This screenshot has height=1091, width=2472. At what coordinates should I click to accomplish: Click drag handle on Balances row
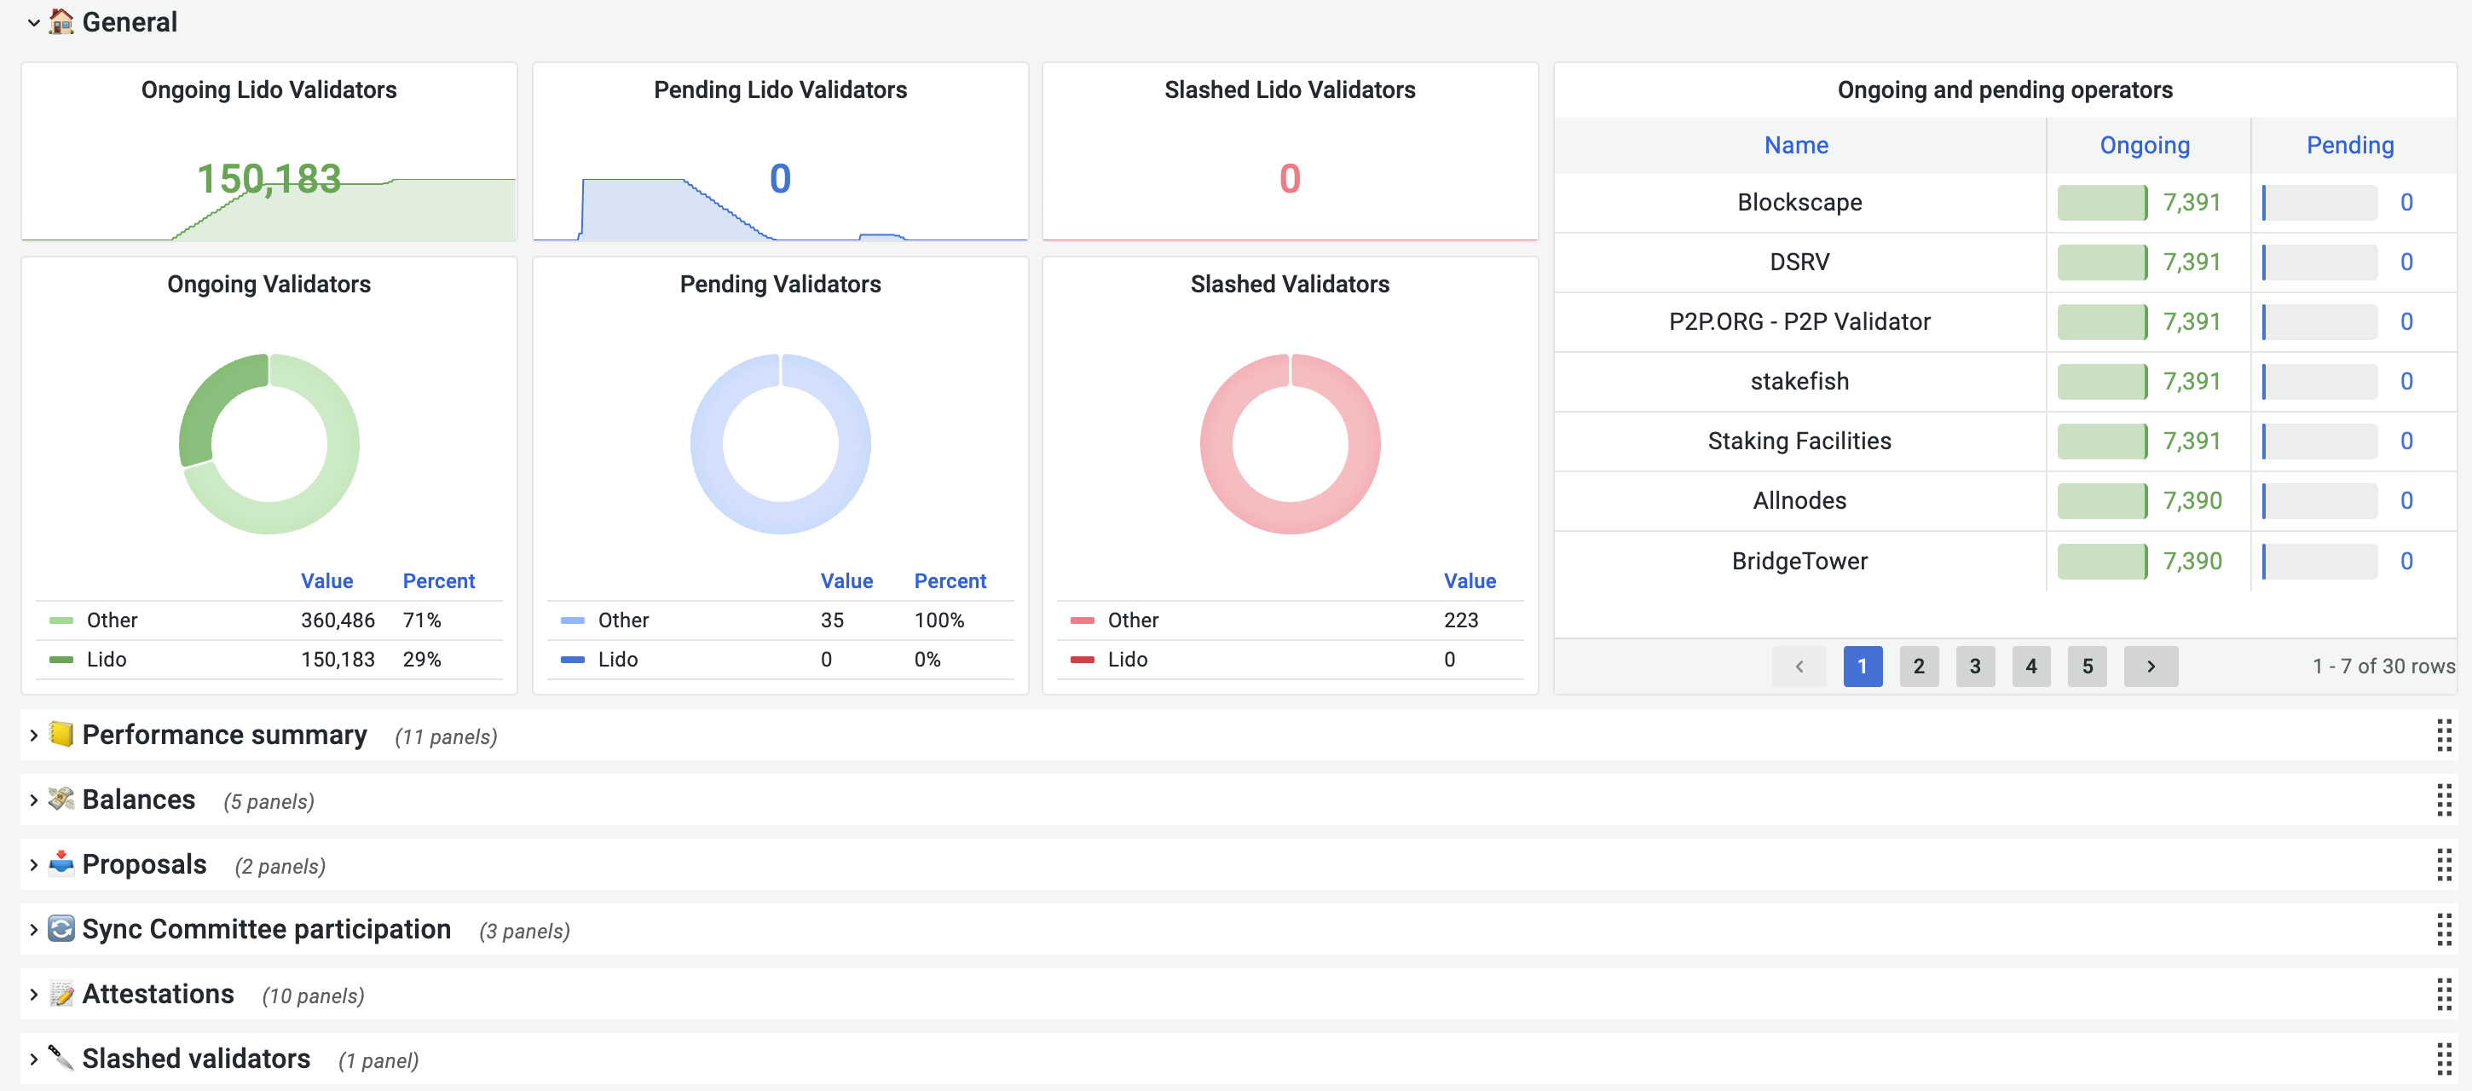pos(2443,800)
